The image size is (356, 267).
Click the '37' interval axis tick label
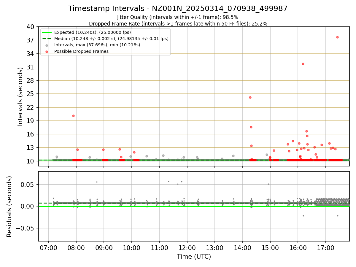click(31, 40)
